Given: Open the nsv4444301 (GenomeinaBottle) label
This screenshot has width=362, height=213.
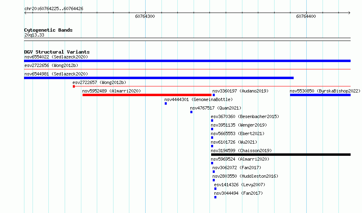Looking at the screenshot, I should point(198,99).
